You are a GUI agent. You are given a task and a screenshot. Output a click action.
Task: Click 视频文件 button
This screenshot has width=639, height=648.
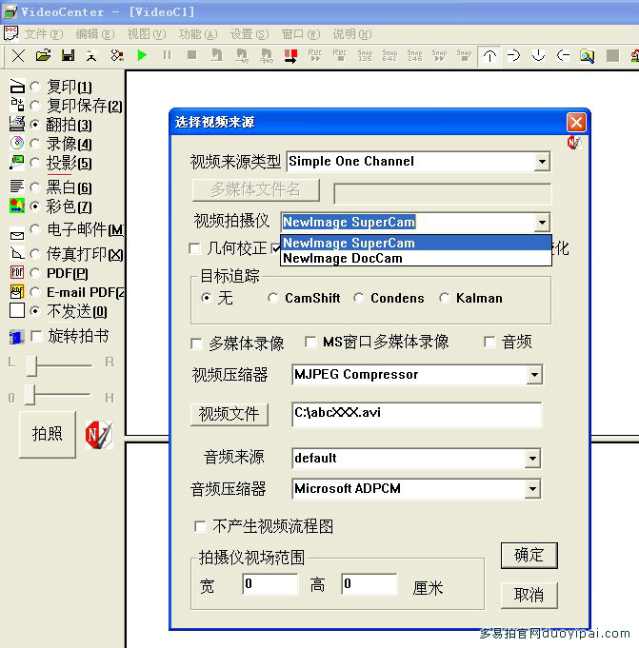[230, 414]
